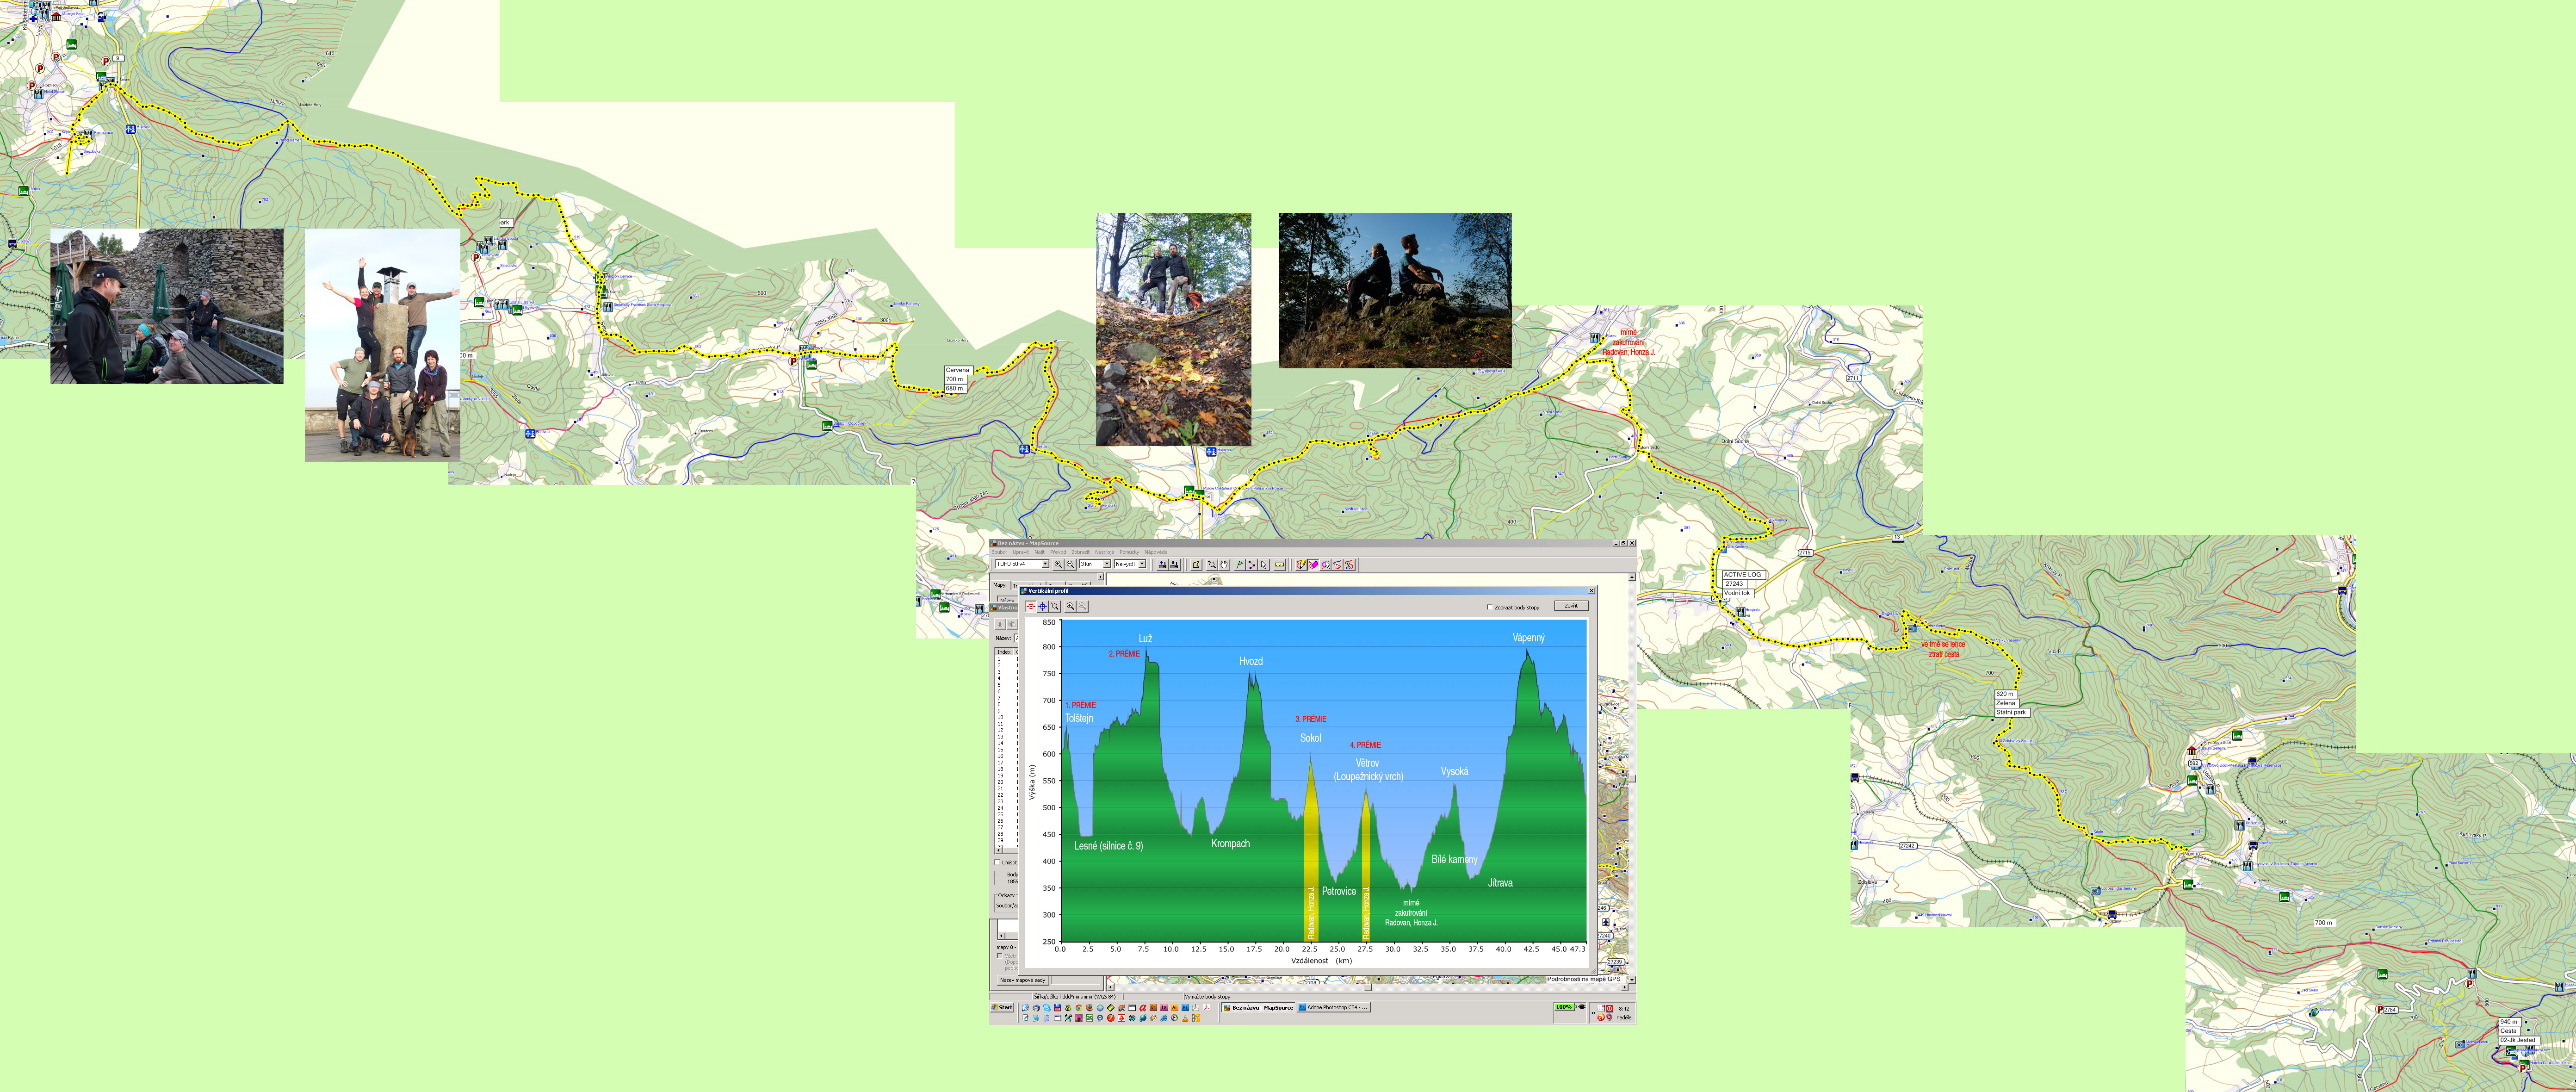The height and width of the screenshot is (1092, 2576).
Task: Select the Route tool
Action: [1252, 565]
